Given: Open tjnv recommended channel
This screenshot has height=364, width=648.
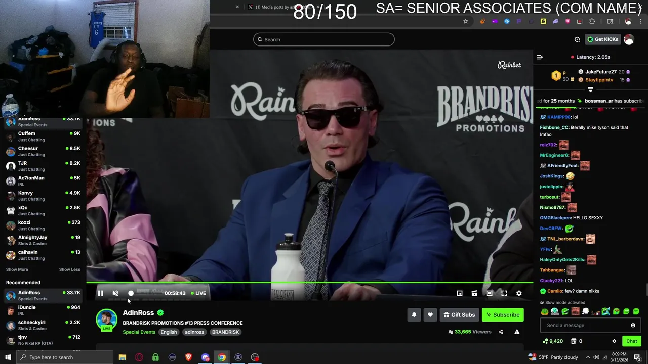Looking at the screenshot, I should point(43,340).
